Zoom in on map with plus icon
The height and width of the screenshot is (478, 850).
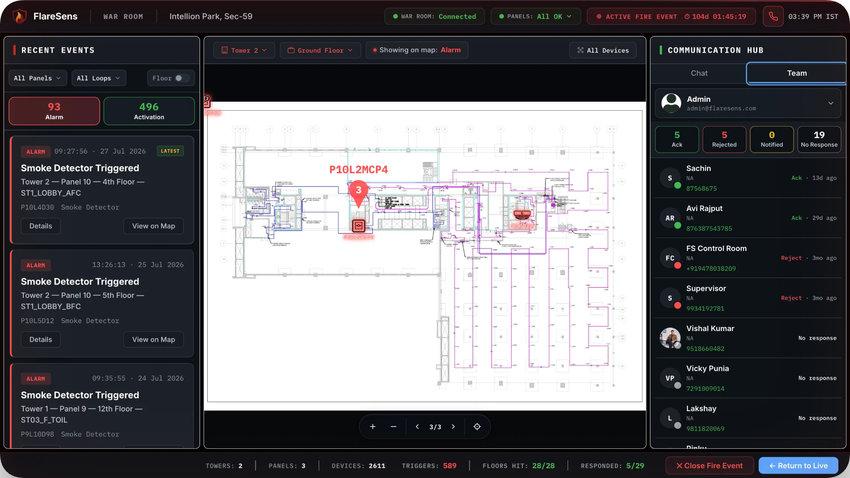click(373, 427)
